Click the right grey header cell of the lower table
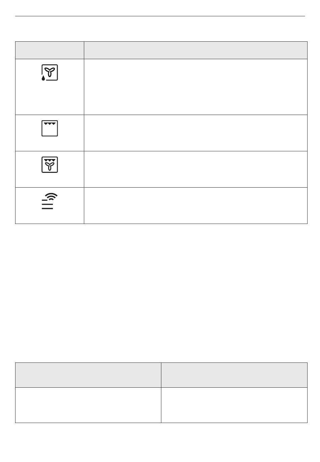320x462 pixels. tap(234, 375)
